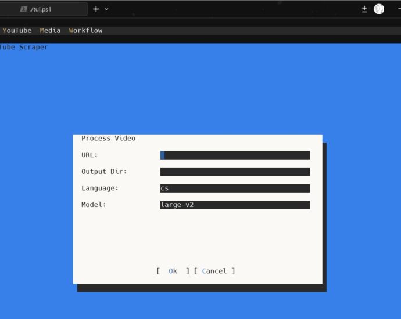Expand the new tab profile dropdown chevron
The image size is (401, 319).
106,9
